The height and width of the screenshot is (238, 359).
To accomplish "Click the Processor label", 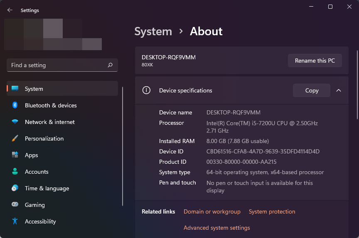I will [172, 123].
